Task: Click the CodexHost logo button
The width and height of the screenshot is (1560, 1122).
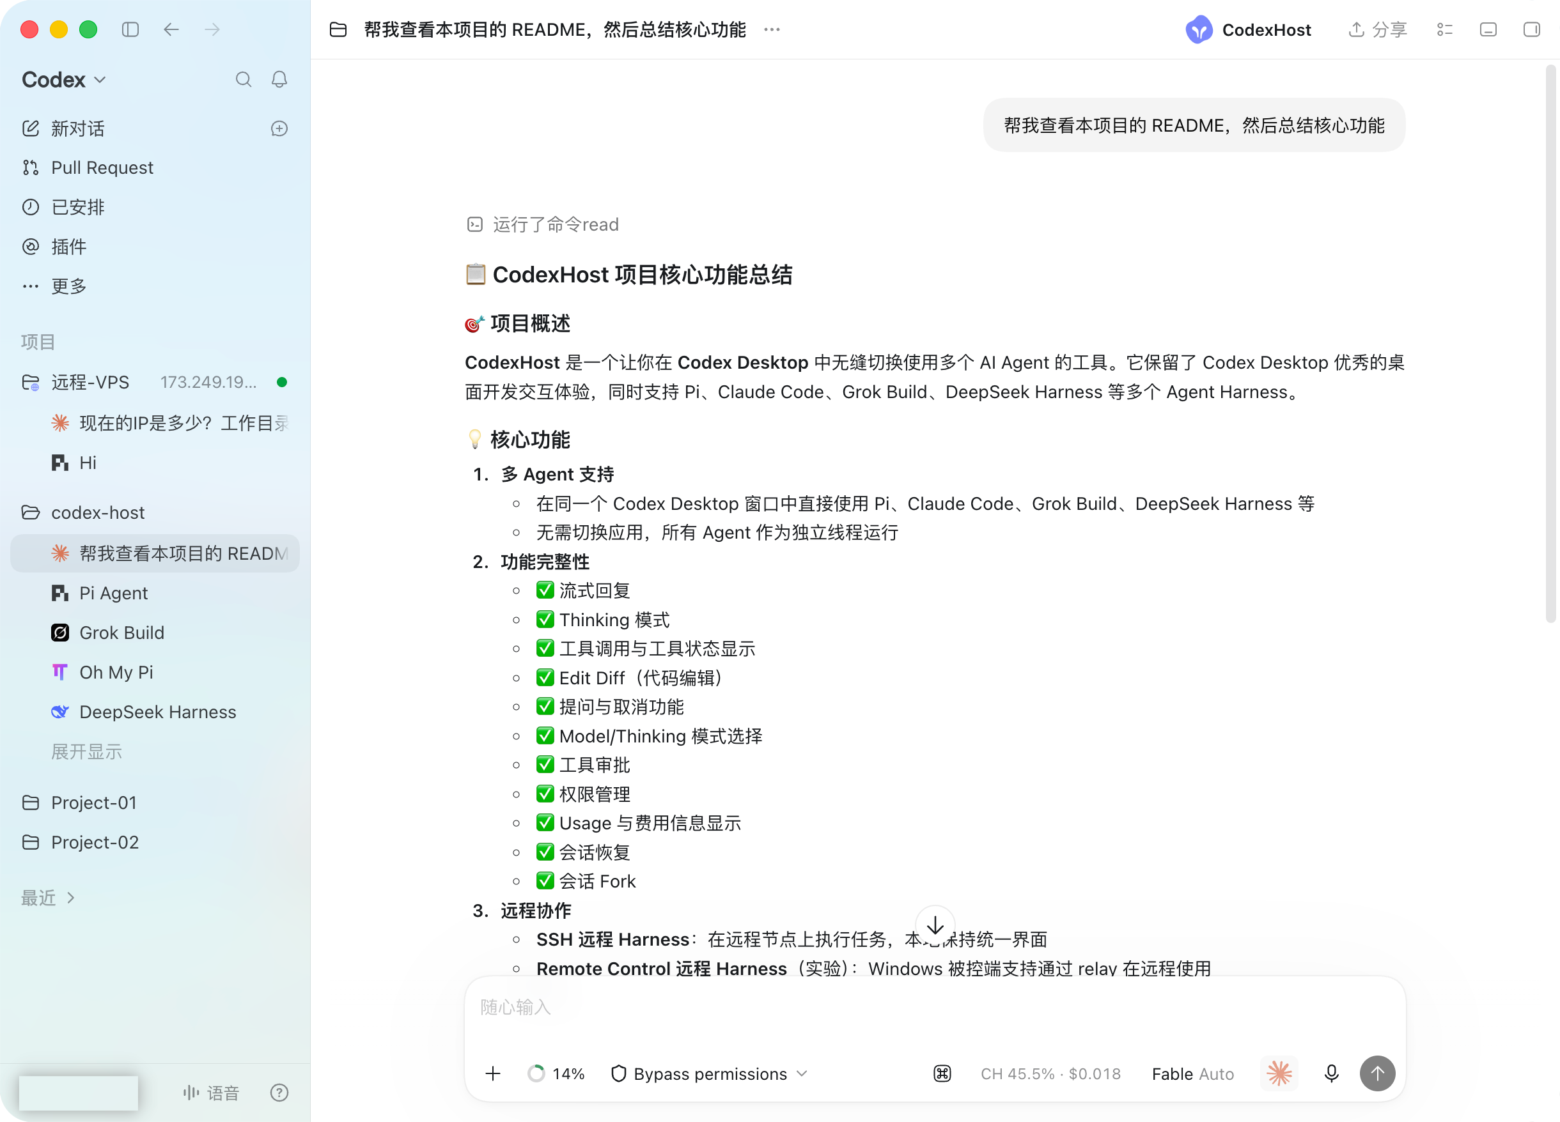Action: tap(1248, 29)
